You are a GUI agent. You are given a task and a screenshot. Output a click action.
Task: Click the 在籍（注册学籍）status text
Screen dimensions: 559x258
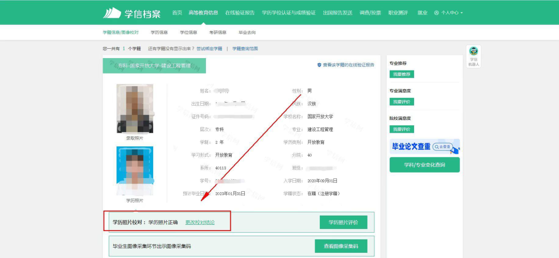point(323,194)
